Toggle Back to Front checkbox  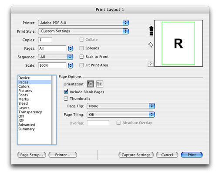[x=81, y=57]
